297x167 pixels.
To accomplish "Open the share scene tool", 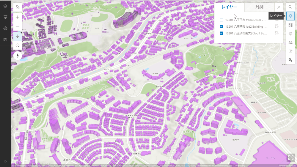I will click(x=290, y=51).
